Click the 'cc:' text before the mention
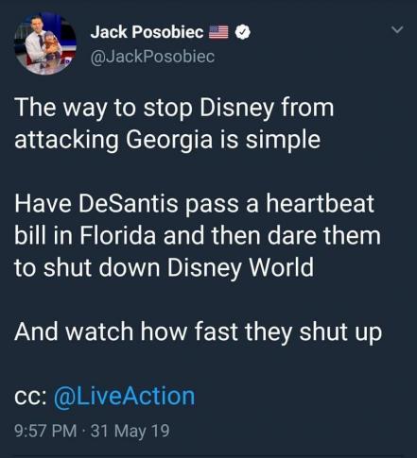The image size is (417, 458). coord(30,398)
